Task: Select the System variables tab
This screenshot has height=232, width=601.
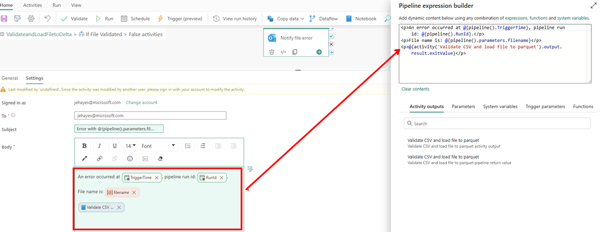Action: tap(500, 106)
